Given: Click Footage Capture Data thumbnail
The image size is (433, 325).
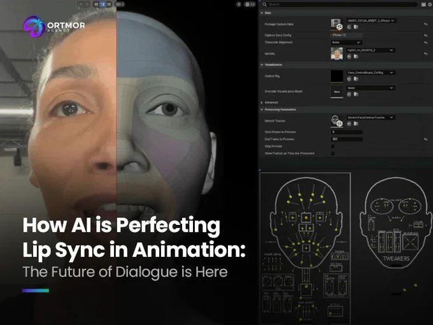Looking at the screenshot, I should click(337, 24).
